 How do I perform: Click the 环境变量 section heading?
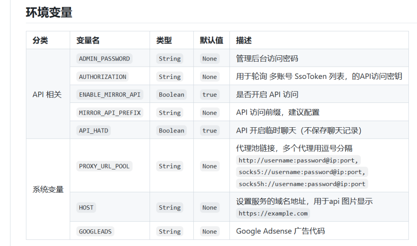(x=49, y=13)
